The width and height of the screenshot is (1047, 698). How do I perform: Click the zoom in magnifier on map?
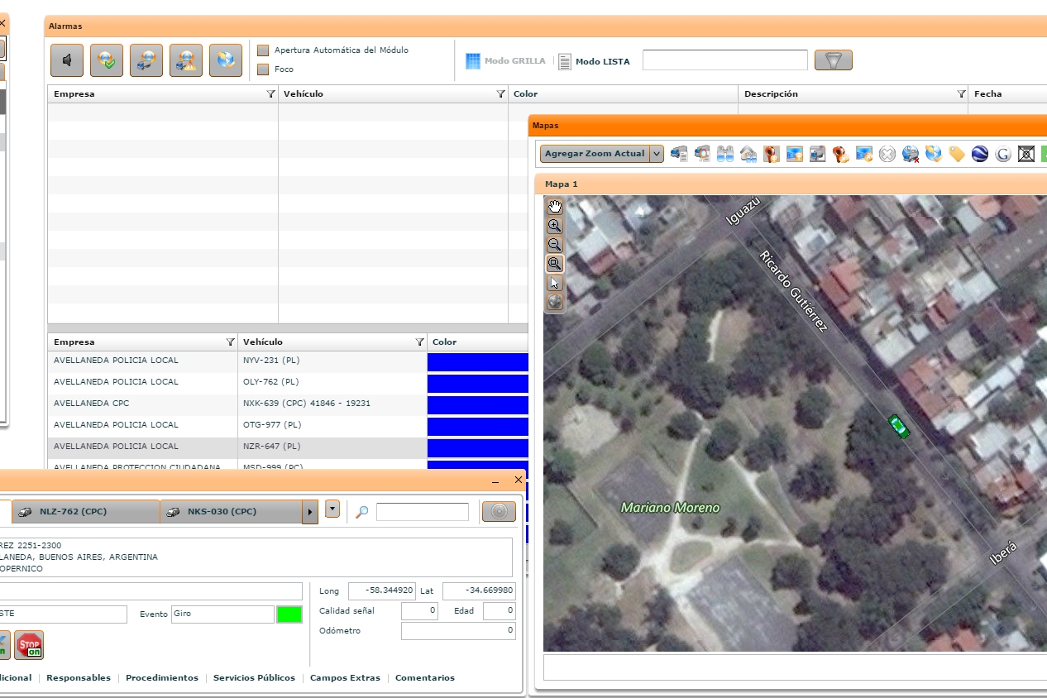(x=555, y=226)
